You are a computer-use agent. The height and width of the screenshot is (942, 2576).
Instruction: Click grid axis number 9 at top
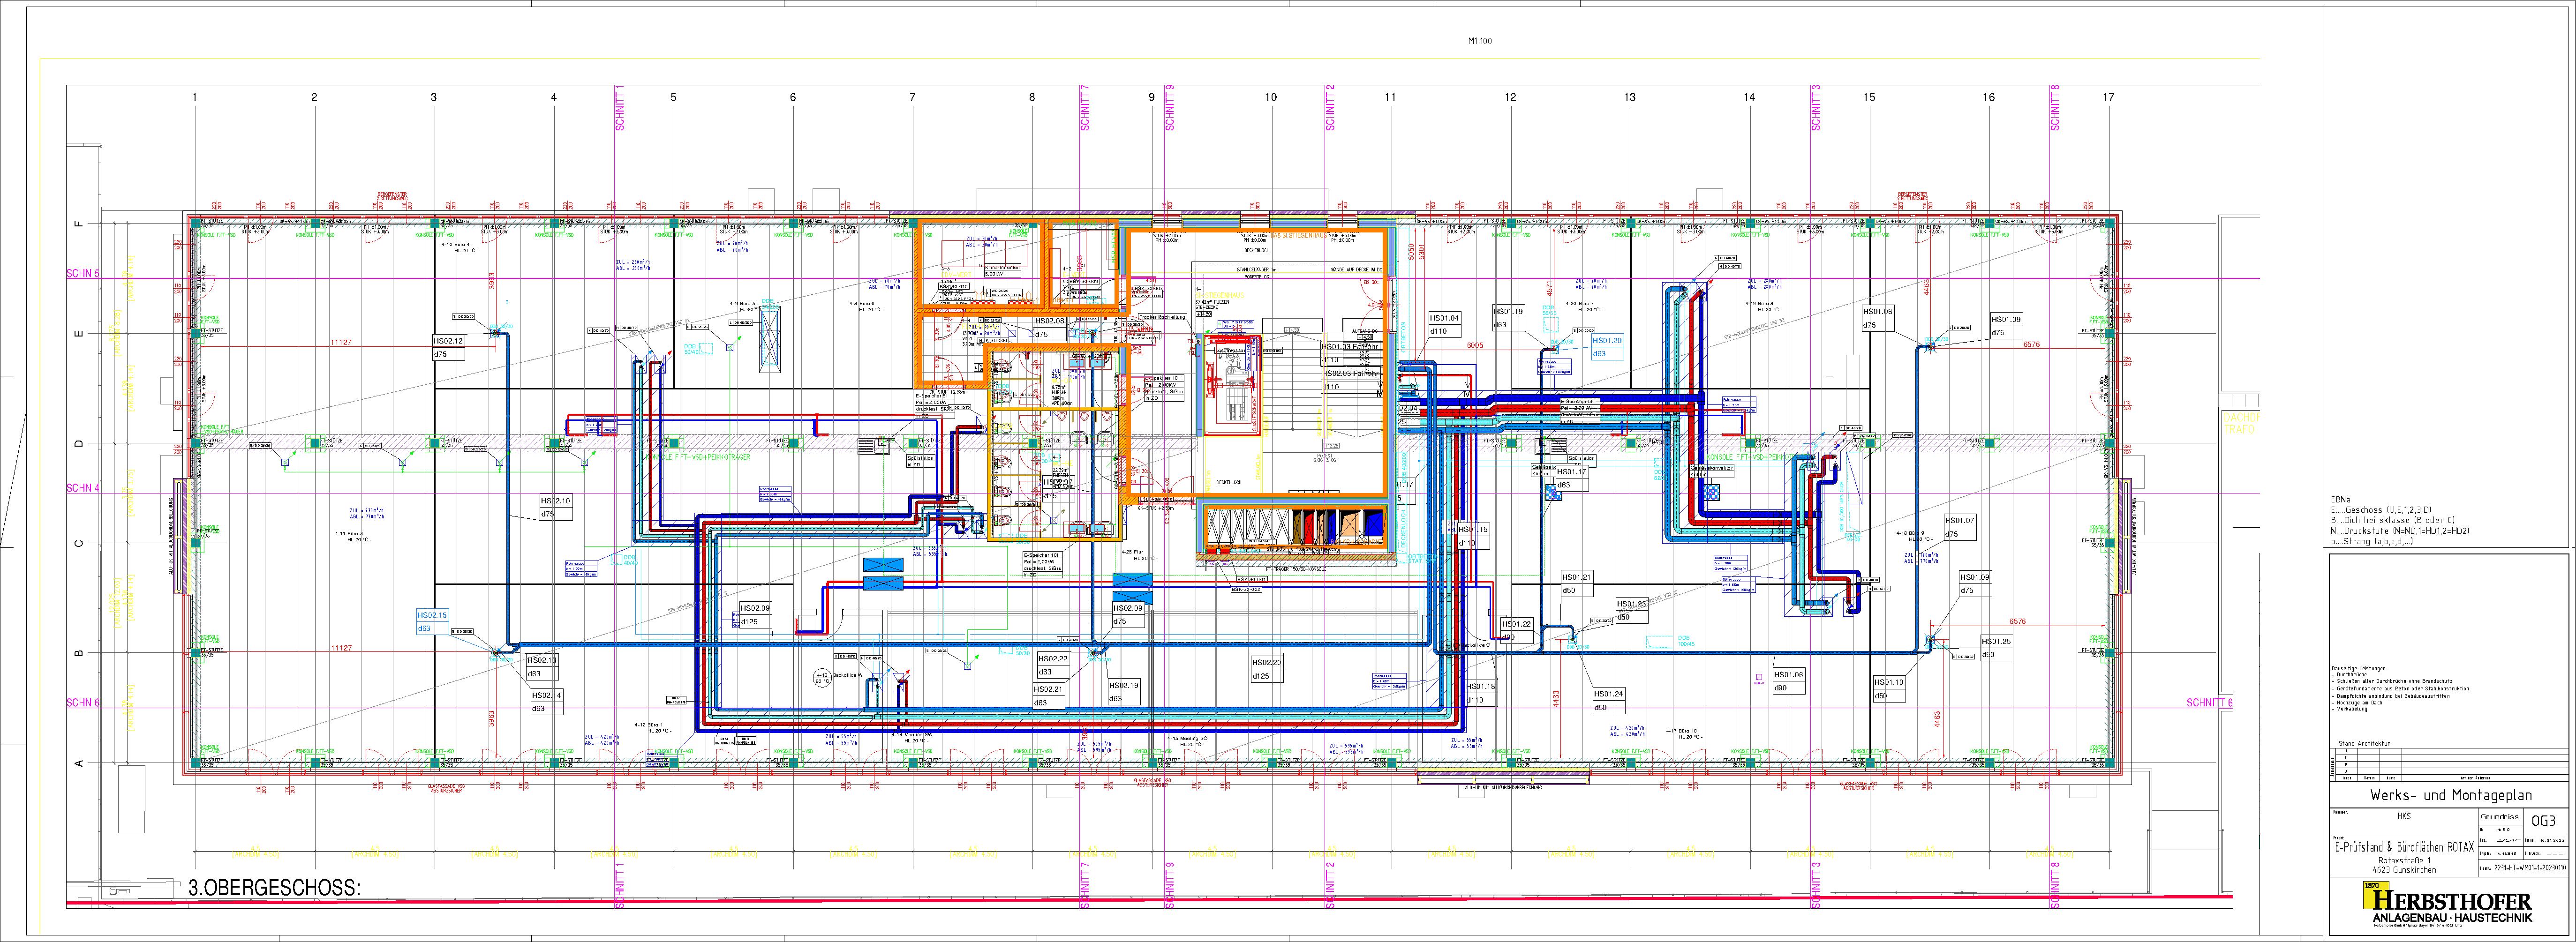(1151, 97)
